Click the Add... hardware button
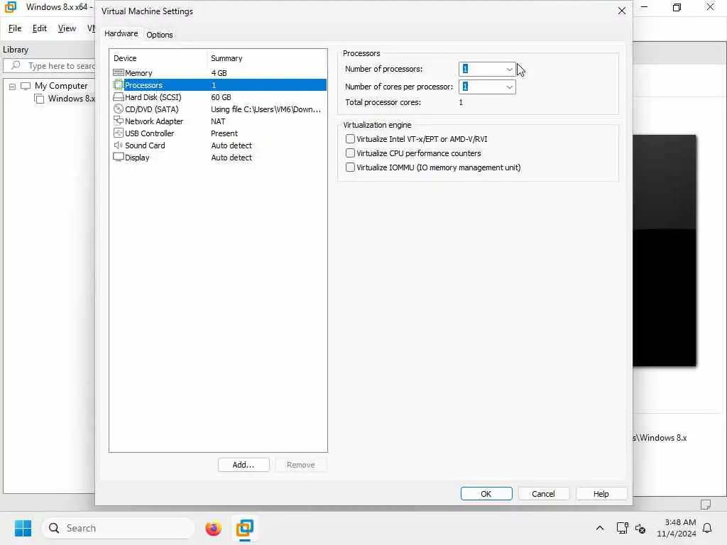The height and width of the screenshot is (545, 727). (244, 465)
